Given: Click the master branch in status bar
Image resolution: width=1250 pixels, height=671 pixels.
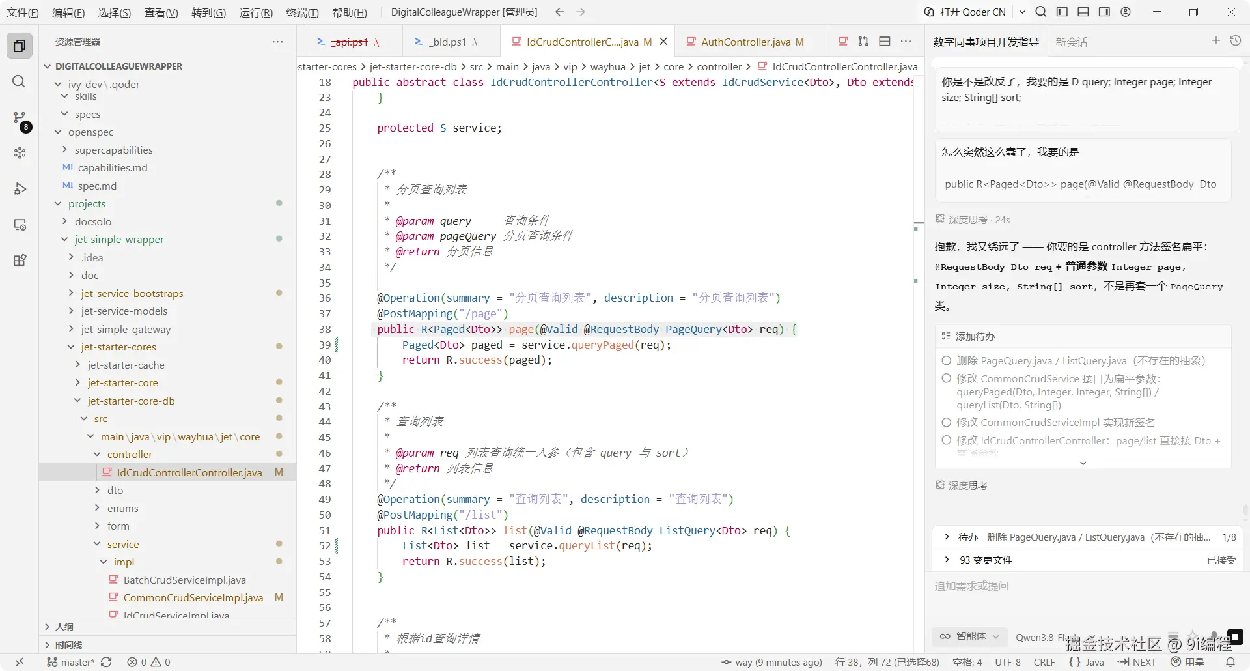Looking at the screenshot, I should pyautogui.click(x=71, y=662).
